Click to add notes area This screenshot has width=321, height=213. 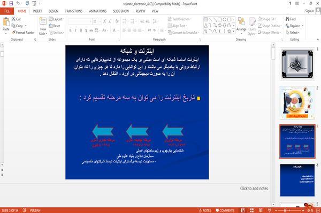click(x=254, y=188)
